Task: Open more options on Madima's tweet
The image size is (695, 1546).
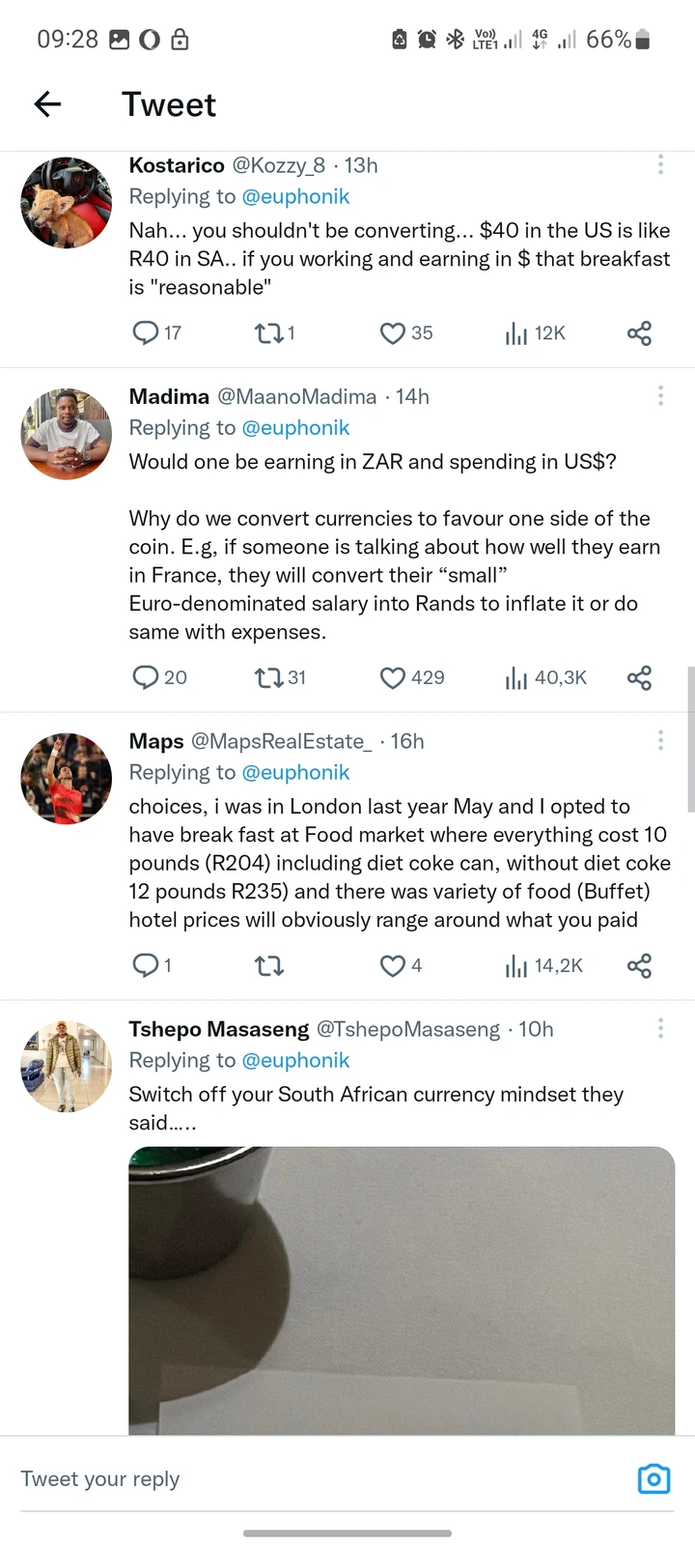Action: tap(660, 395)
